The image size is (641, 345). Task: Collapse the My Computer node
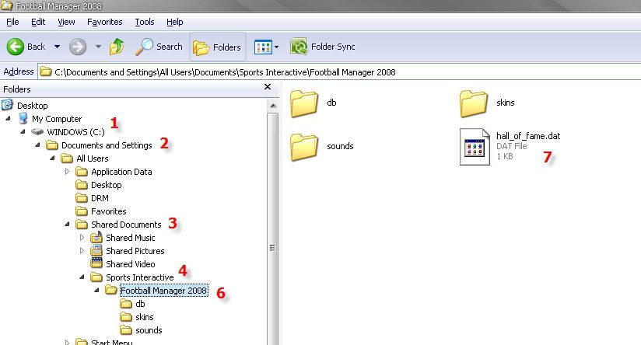[x=9, y=118]
